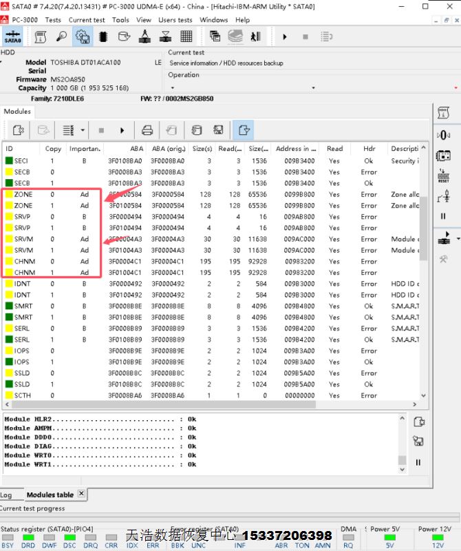Image resolution: width=461 pixels, height=551 pixels.
Task: Click the highlighted export icon in Modules toolbar
Action: coord(243,129)
